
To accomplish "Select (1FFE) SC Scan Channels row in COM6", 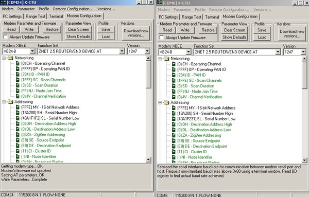I will pyautogui.click(x=199, y=80).
